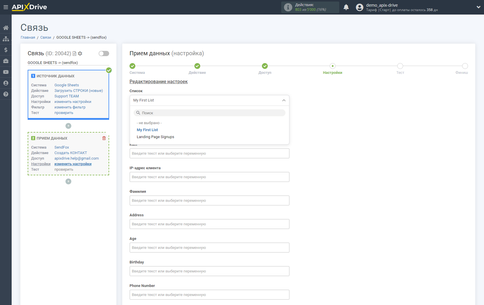Click the Редактирование настроек heading
The height and width of the screenshot is (305, 484).
159,82
